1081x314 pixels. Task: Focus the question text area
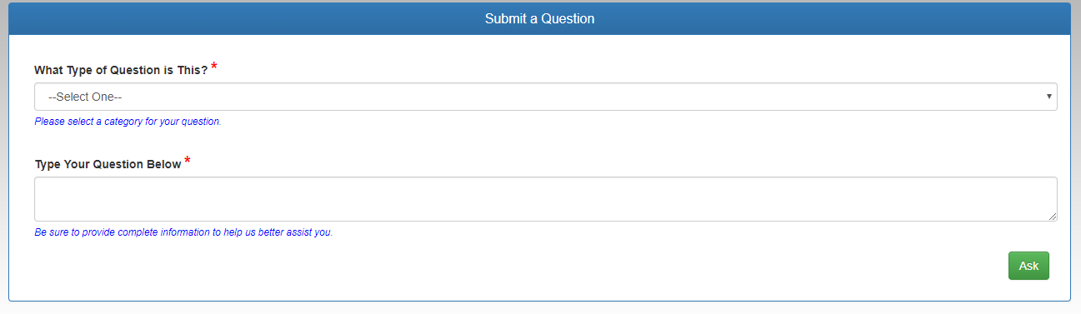(546, 199)
